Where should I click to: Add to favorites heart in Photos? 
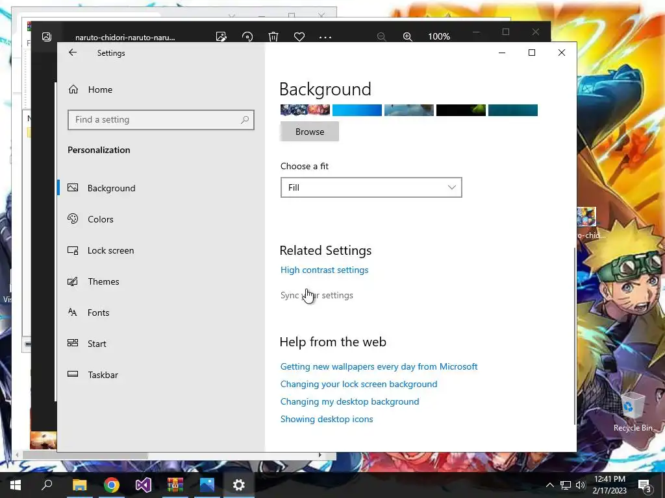[299, 37]
